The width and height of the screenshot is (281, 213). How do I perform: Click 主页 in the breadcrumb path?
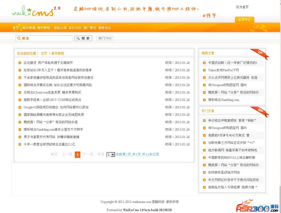pyautogui.click(x=44, y=54)
